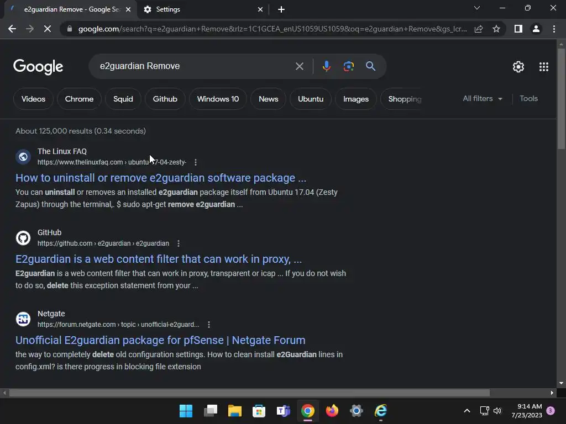The height and width of the screenshot is (424, 566).
Task: Click the browser address bar URL
Action: point(272,29)
